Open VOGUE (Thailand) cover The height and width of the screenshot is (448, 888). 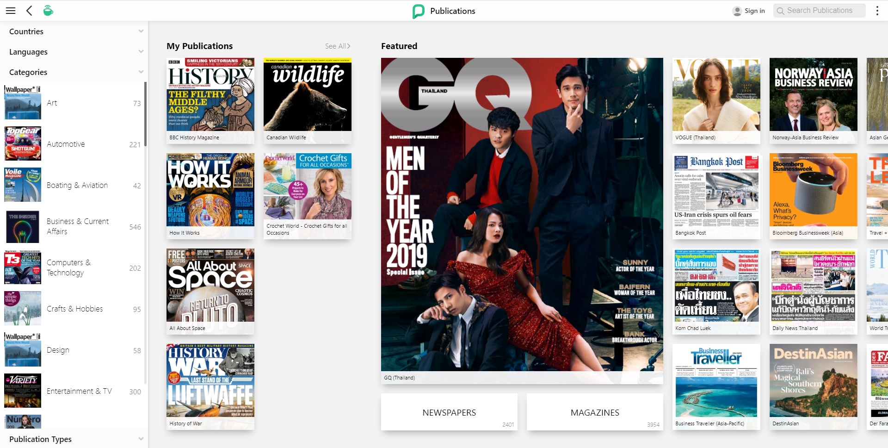[x=716, y=100]
